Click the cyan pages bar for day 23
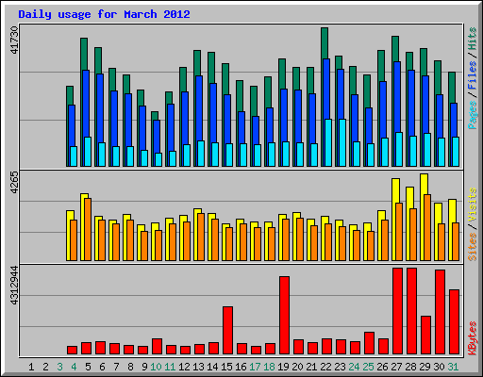The image size is (483, 377). [342, 142]
